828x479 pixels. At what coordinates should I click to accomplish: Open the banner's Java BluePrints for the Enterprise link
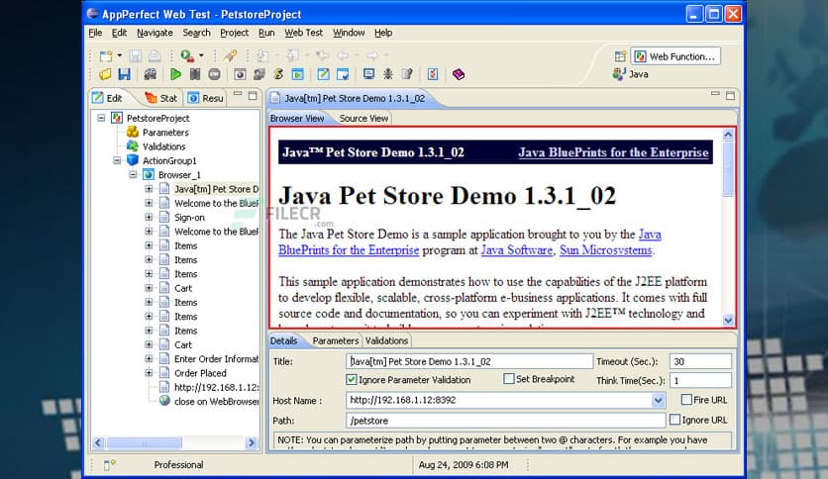[x=613, y=152]
